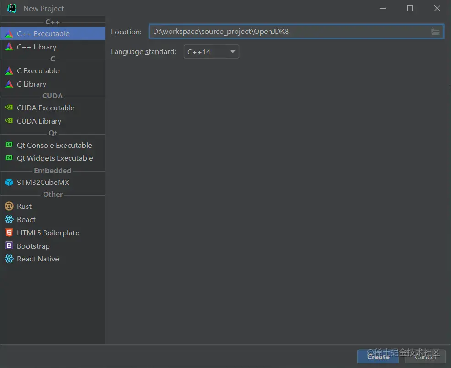The image size is (451, 368).
Task: Choose STM32CubeMX embedded project
Action: pos(53,182)
